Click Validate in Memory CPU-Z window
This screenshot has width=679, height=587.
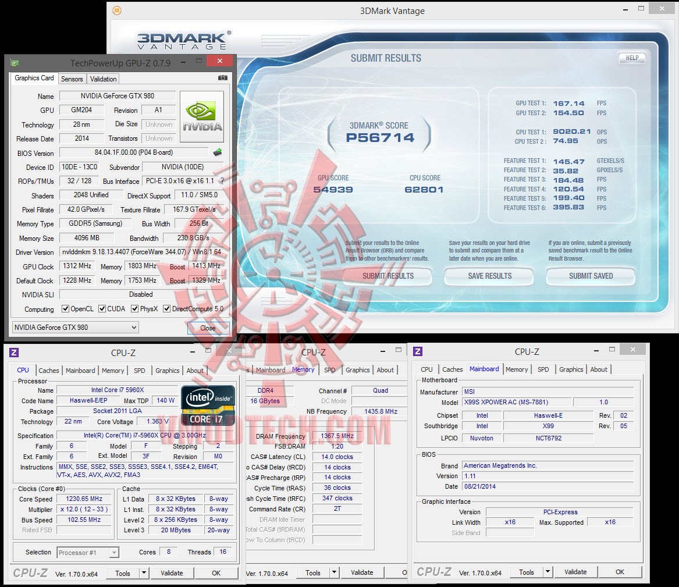pyautogui.click(x=362, y=572)
